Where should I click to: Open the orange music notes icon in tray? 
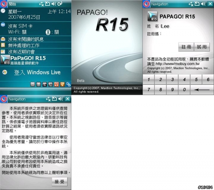click(x=57, y=84)
